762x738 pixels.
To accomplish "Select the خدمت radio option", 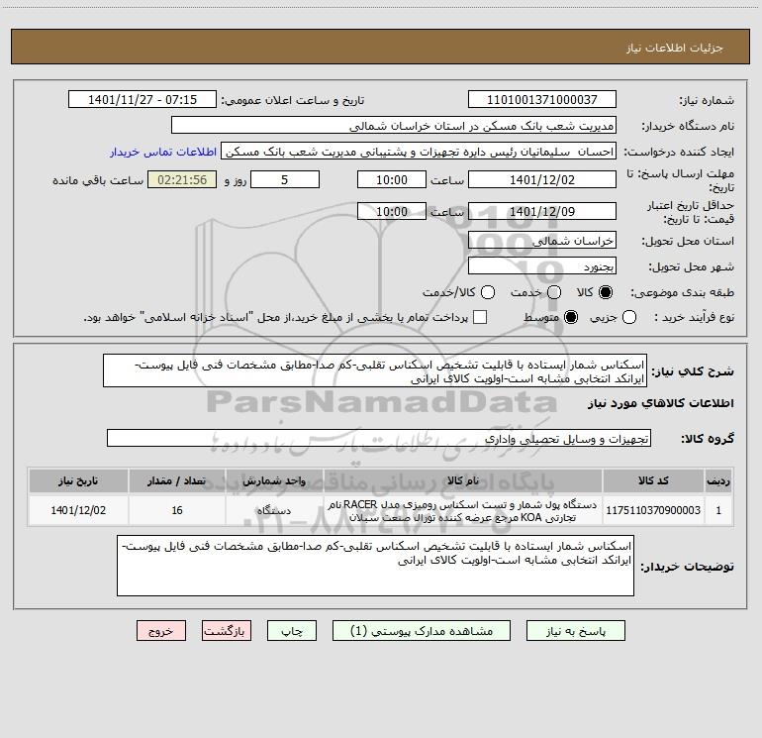I will point(554,292).
